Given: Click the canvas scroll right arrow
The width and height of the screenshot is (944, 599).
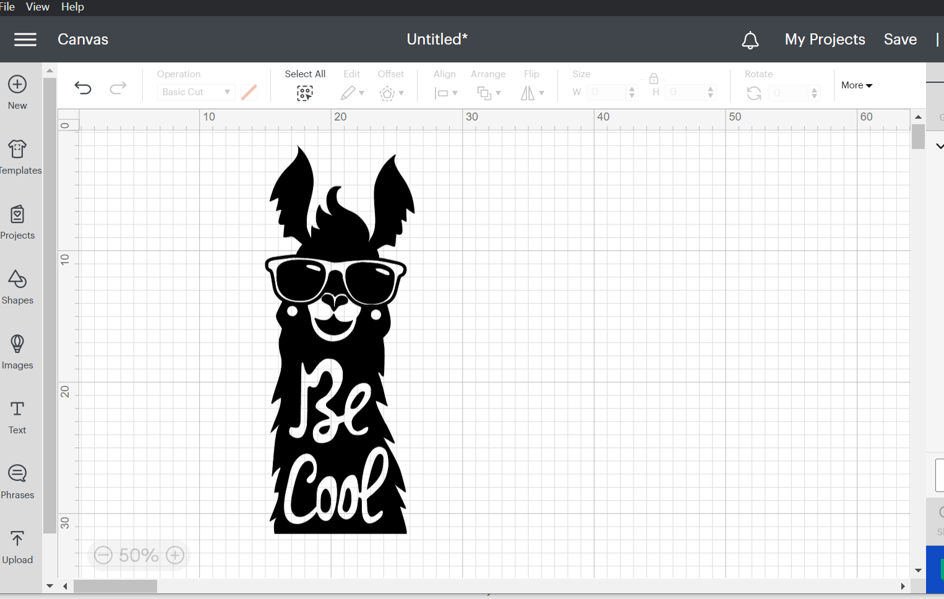Looking at the screenshot, I should tap(903, 586).
